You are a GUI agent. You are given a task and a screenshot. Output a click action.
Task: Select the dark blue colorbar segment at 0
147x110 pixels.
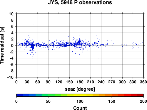pos(20,95)
